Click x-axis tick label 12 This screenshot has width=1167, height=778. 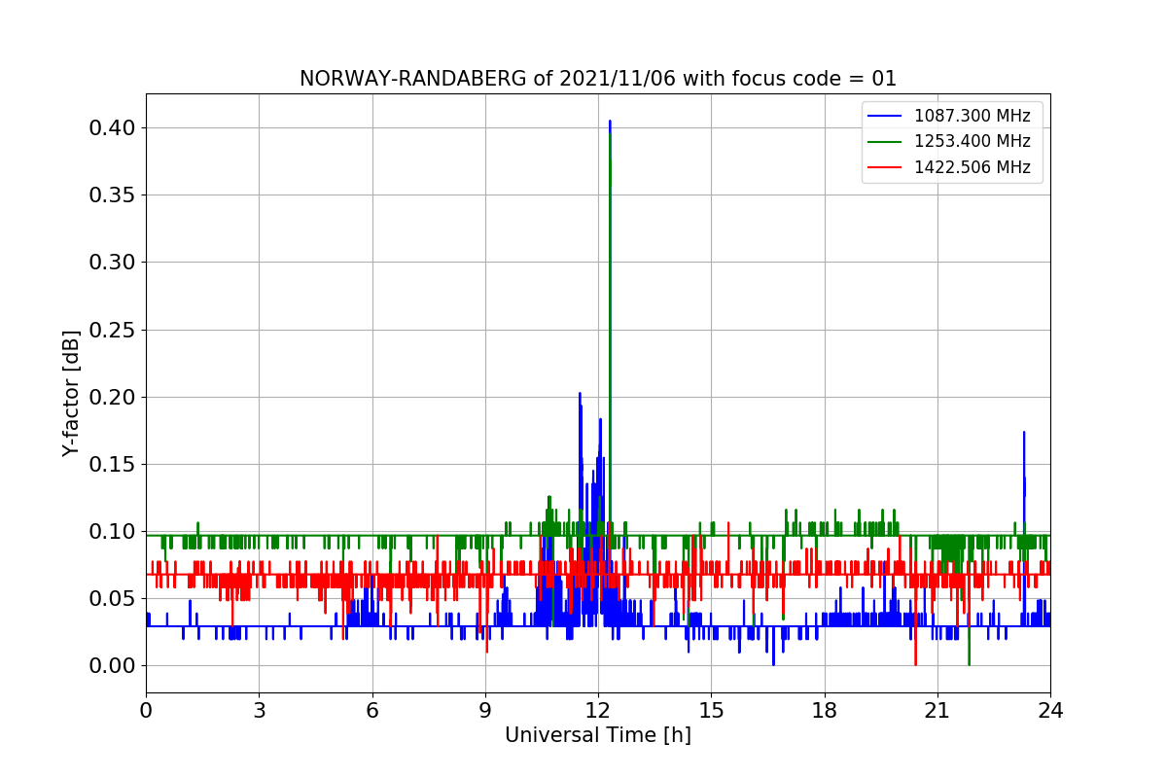pyautogui.click(x=598, y=710)
